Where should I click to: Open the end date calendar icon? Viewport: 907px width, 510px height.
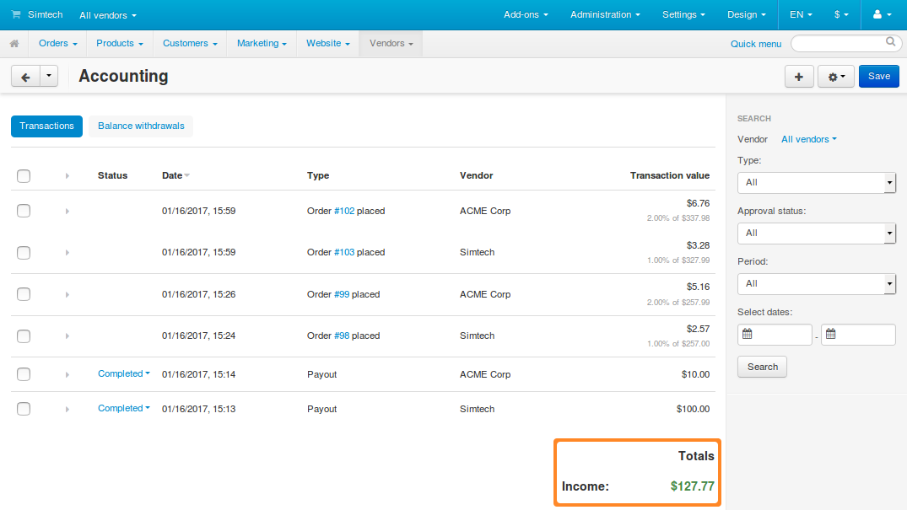[x=831, y=334]
